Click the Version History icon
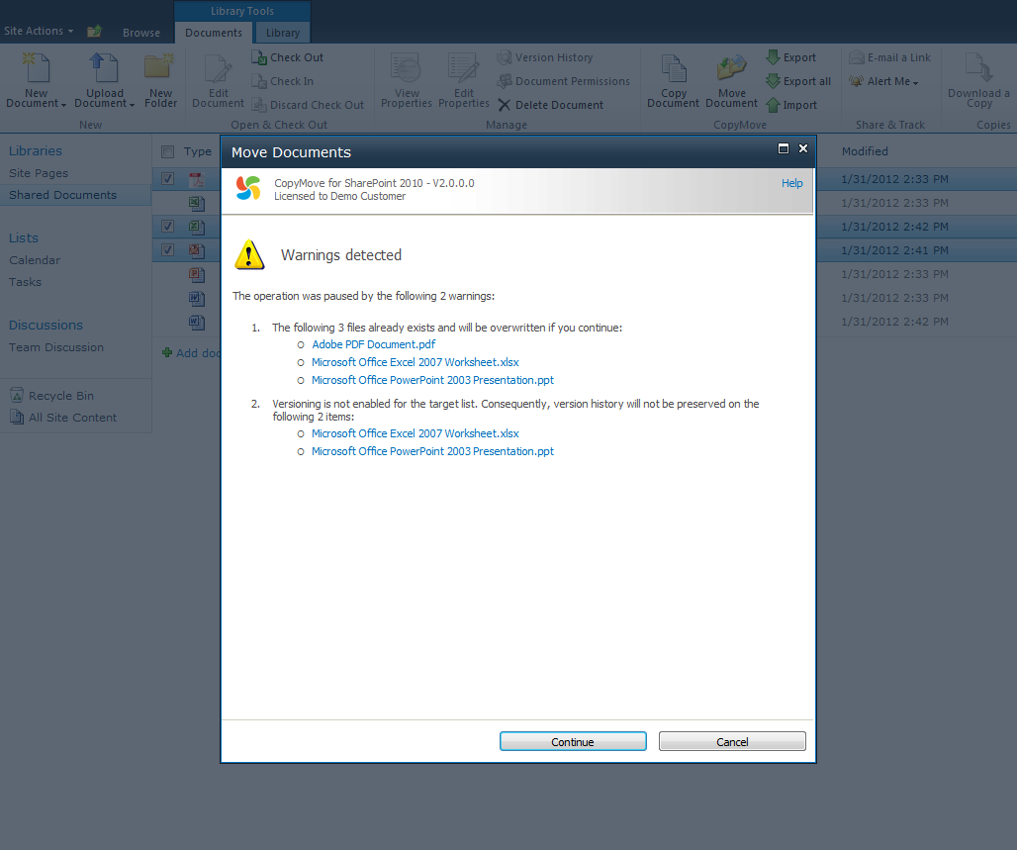This screenshot has width=1017, height=850. click(x=504, y=57)
